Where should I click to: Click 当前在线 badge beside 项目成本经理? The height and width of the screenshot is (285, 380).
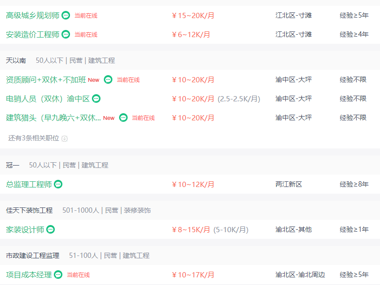[78, 275]
